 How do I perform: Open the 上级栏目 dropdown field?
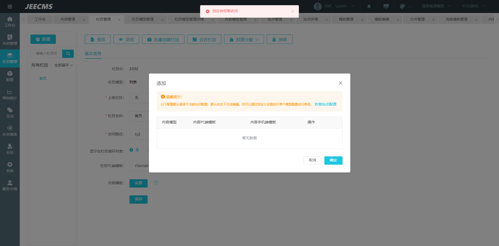pos(139,98)
